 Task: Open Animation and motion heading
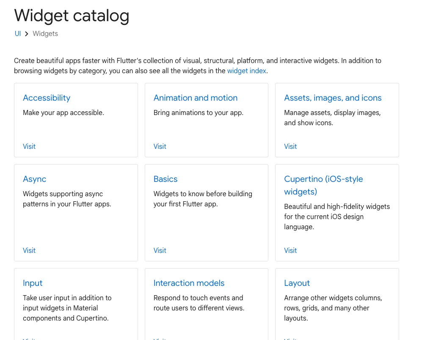[x=195, y=98]
